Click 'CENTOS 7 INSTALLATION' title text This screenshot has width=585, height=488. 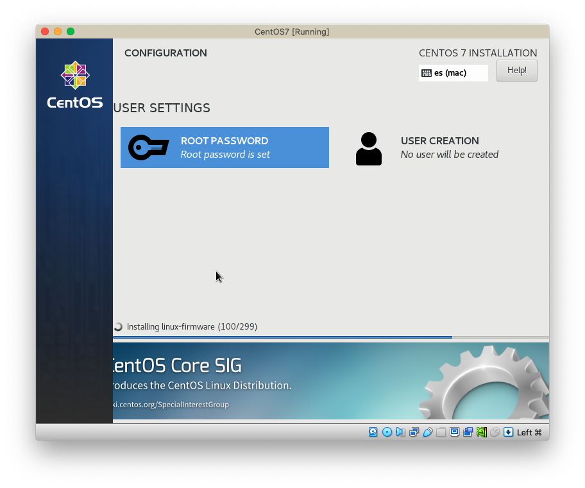click(478, 53)
